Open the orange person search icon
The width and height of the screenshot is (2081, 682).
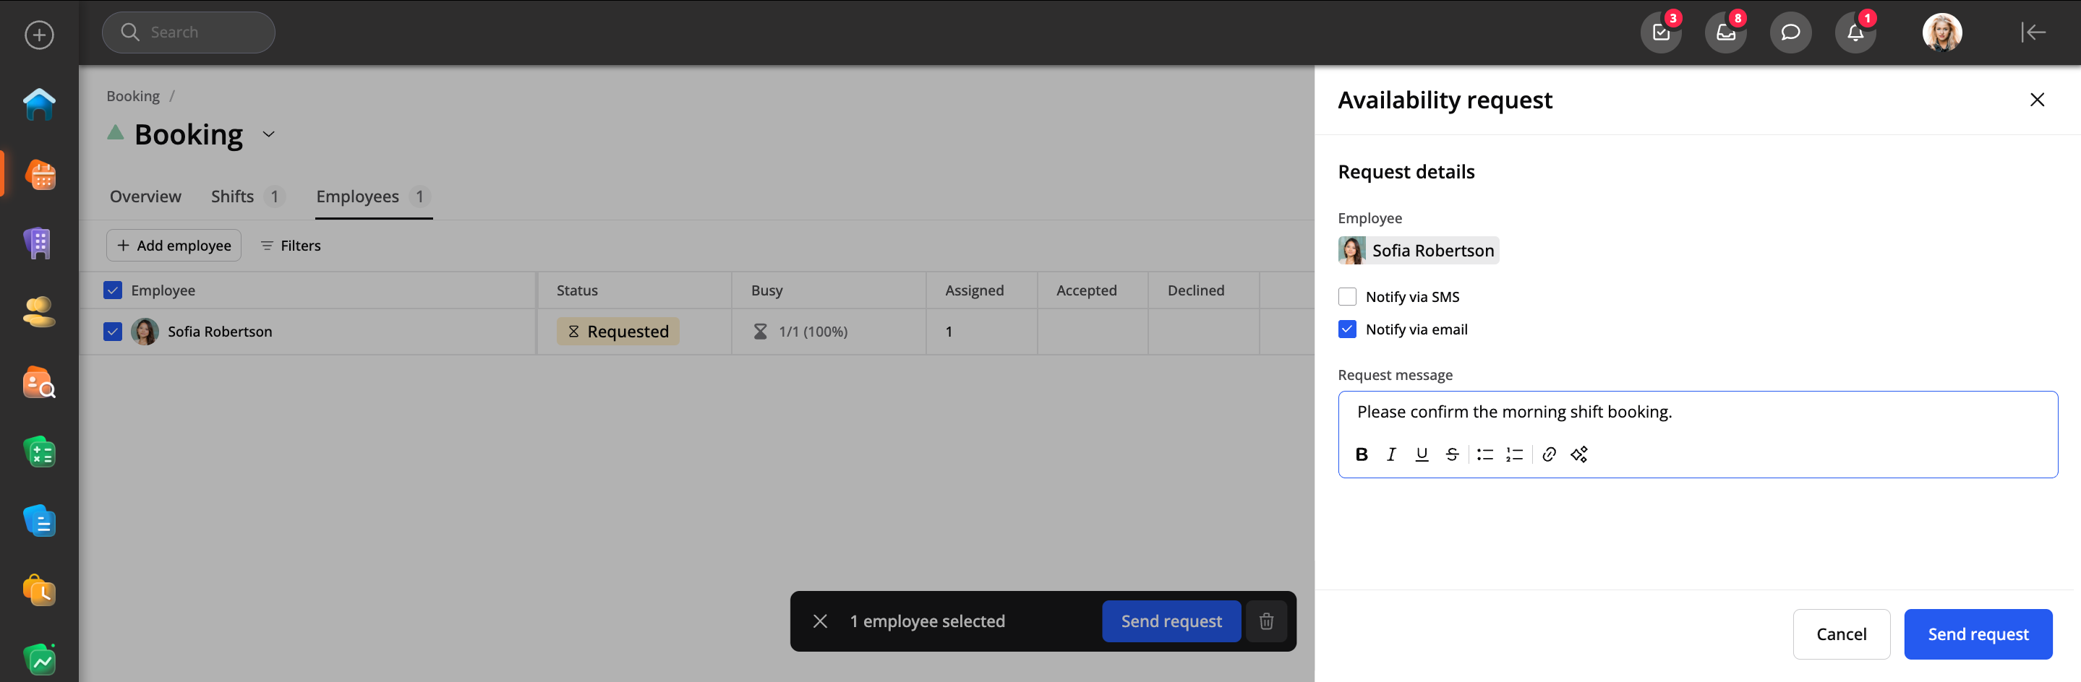[39, 383]
